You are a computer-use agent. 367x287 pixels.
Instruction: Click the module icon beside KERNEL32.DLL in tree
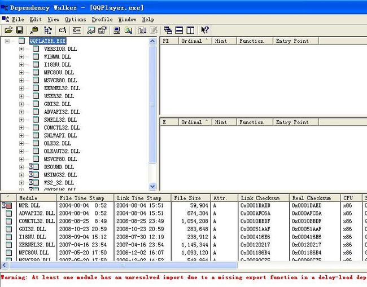pos(36,88)
